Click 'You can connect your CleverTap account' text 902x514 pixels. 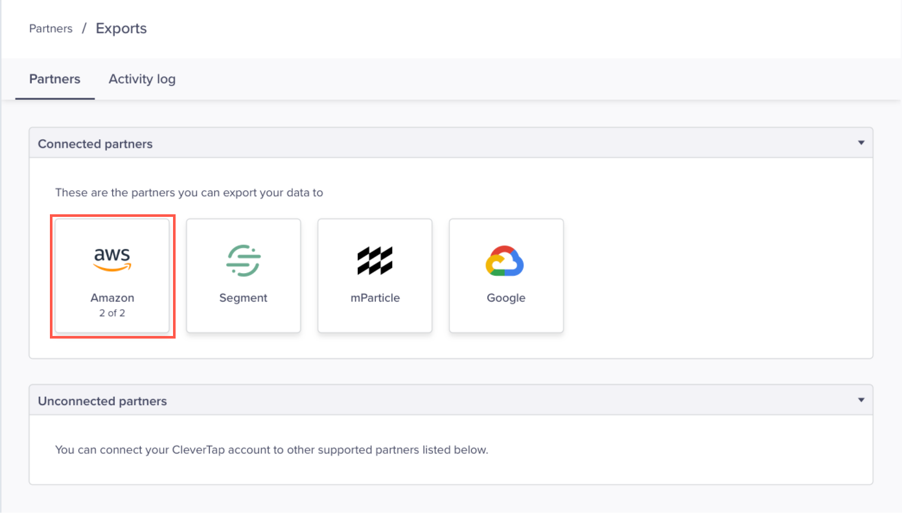[272, 449]
